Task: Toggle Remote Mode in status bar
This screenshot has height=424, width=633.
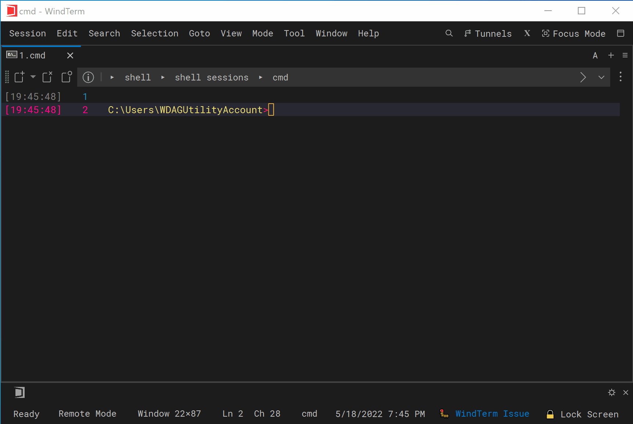Action: pyautogui.click(x=87, y=414)
